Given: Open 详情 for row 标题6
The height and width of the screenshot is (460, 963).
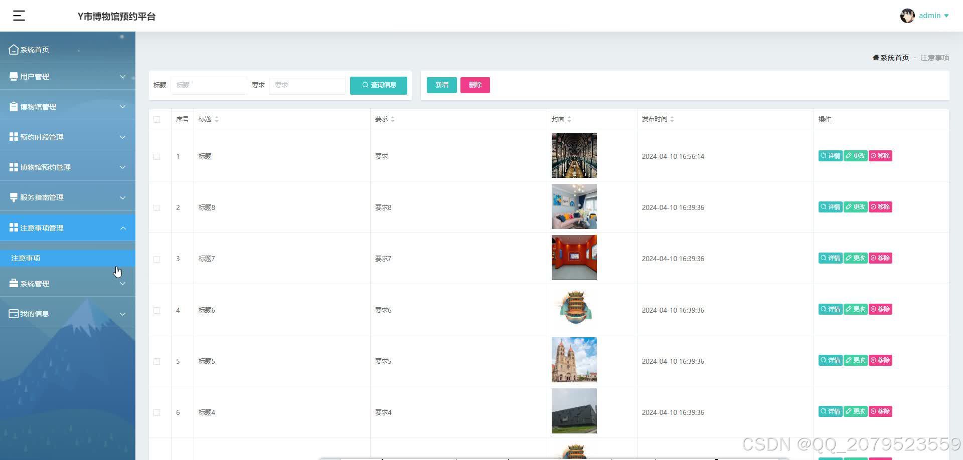Looking at the screenshot, I should (830, 309).
